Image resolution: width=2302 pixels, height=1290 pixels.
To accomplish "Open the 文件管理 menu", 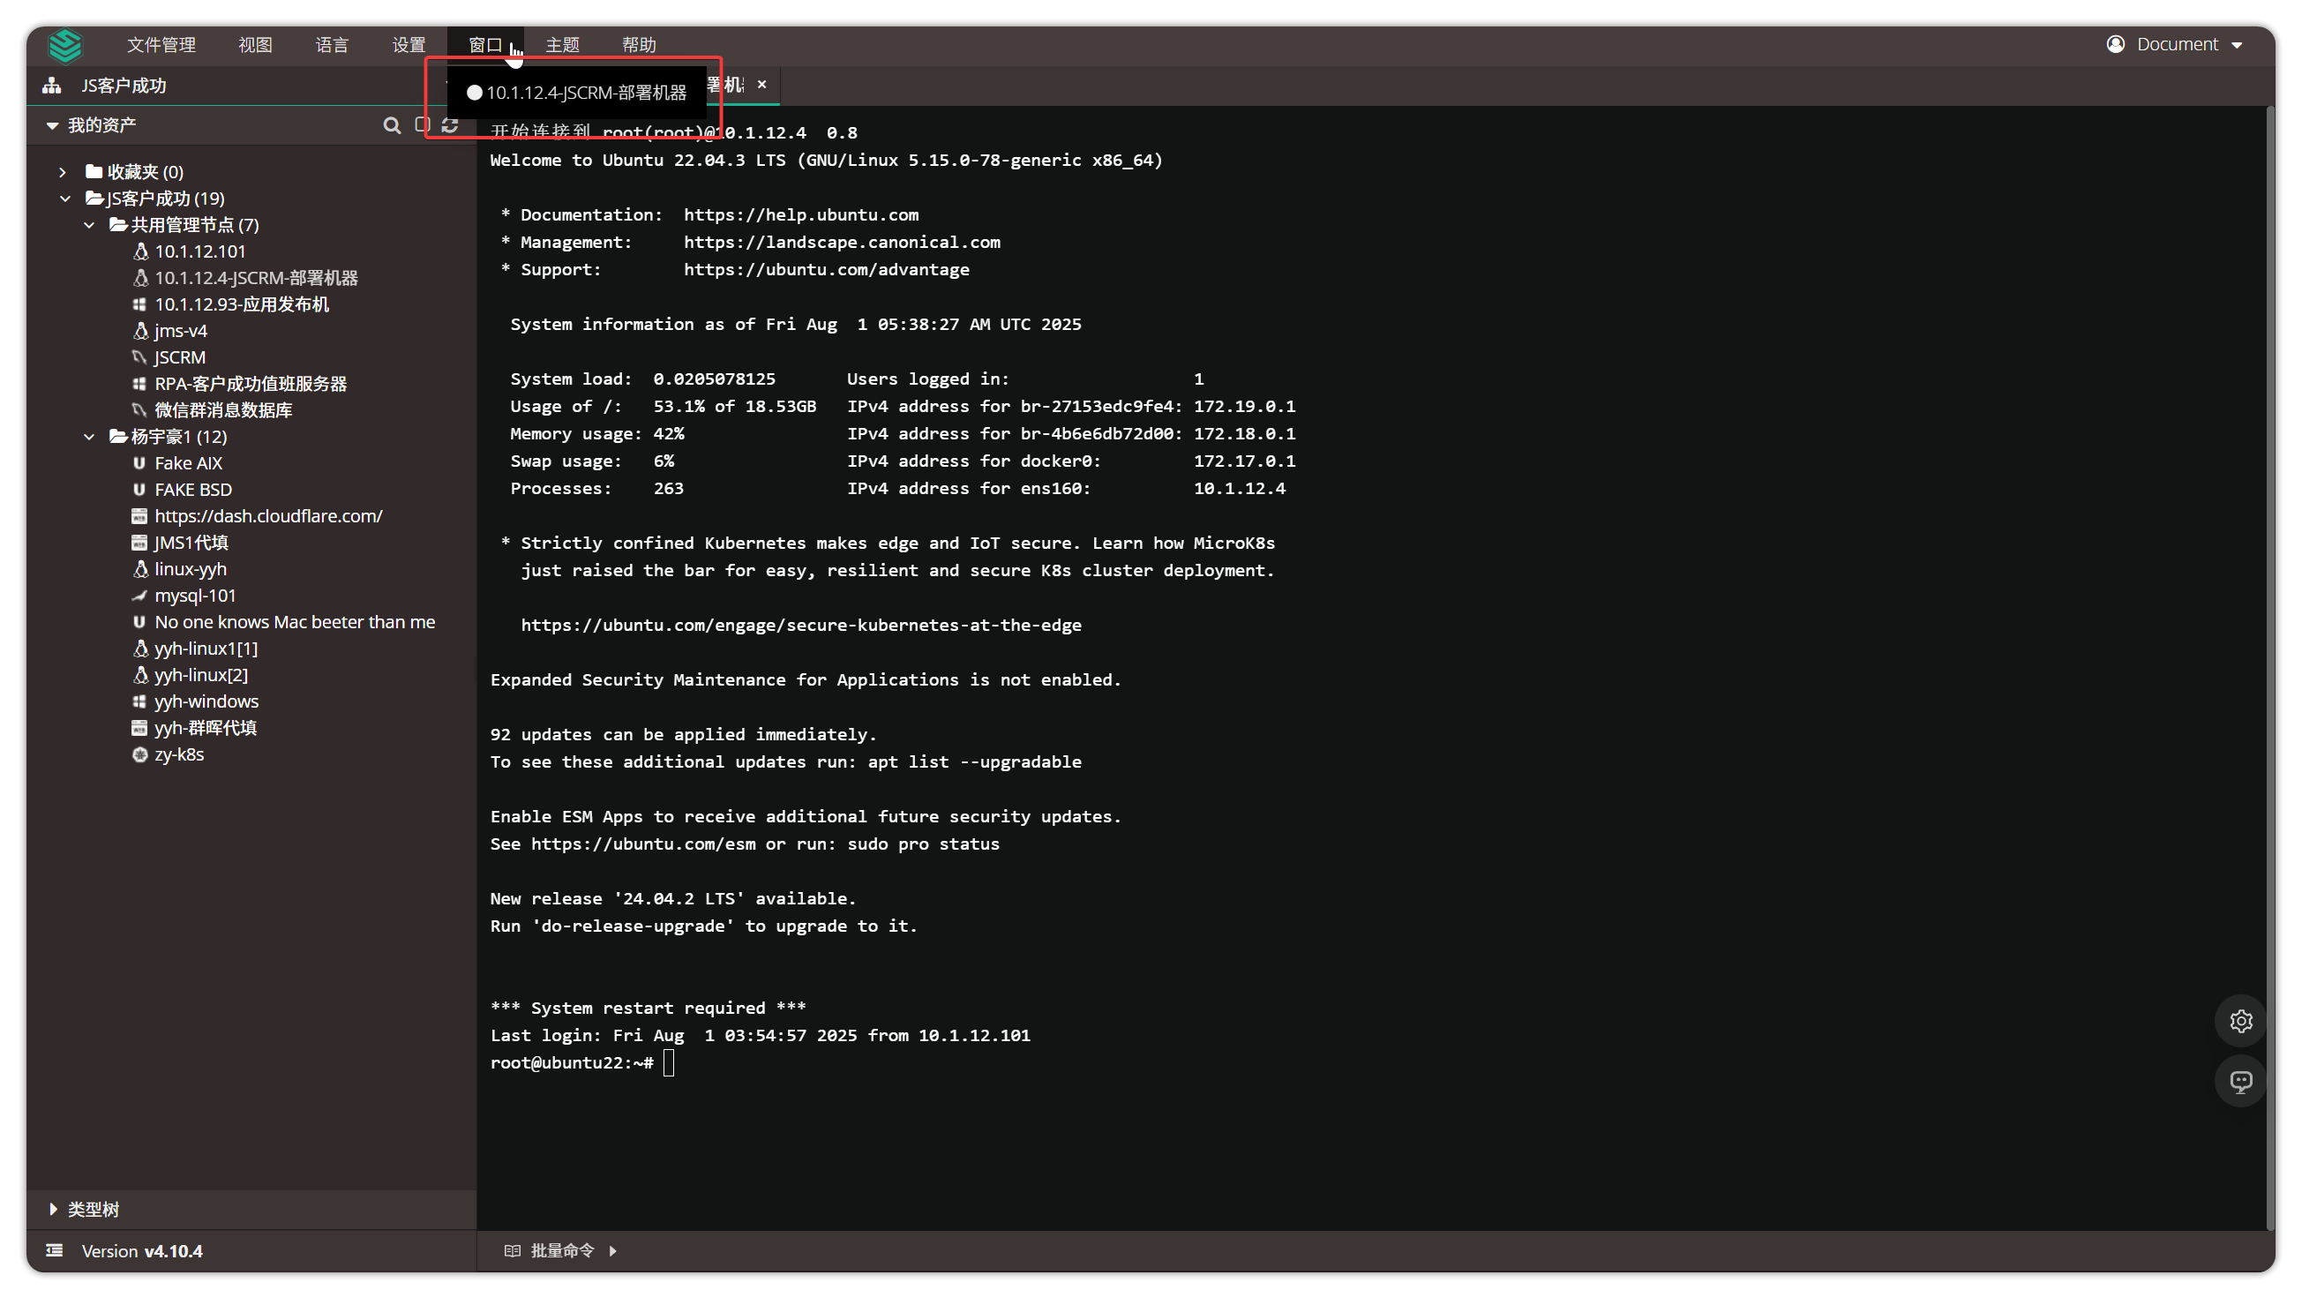I will pyautogui.click(x=161, y=45).
